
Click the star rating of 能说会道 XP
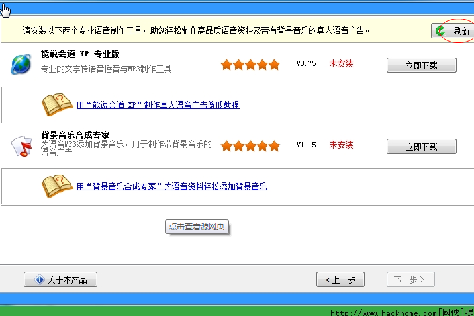tap(250, 65)
